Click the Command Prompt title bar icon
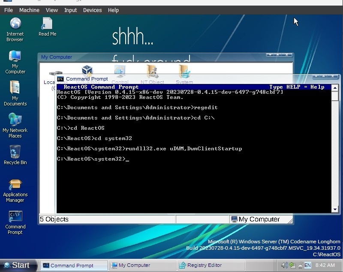 point(60,79)
